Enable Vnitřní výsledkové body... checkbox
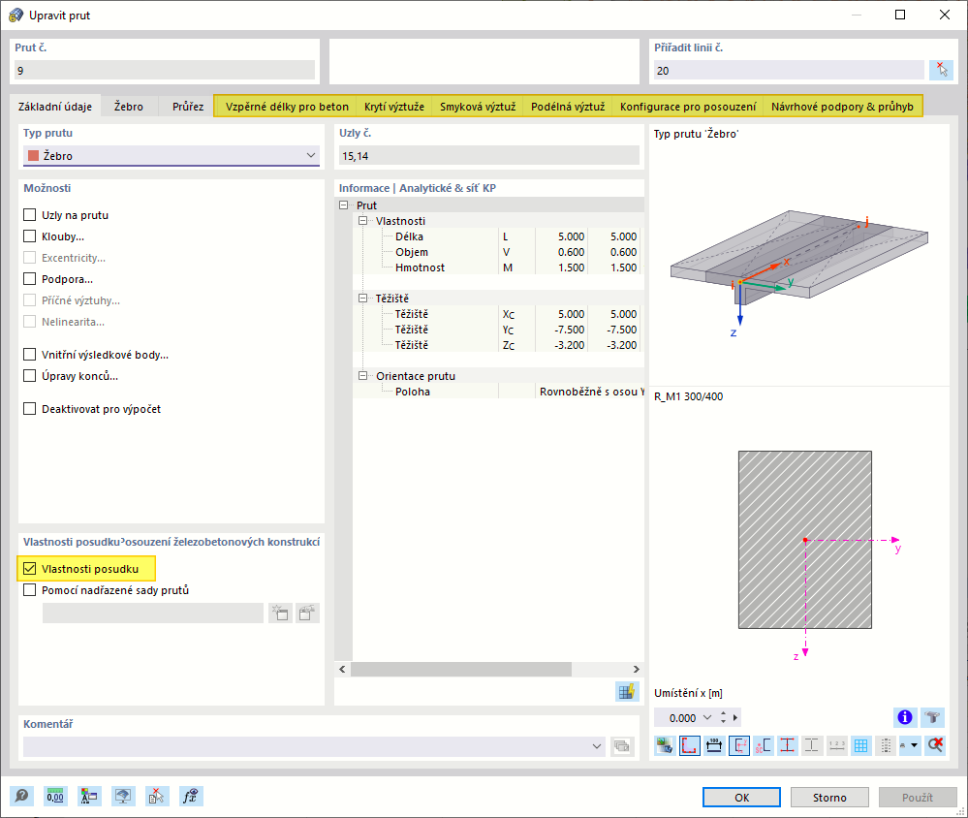Image resolution: width=968 pixels, height=818 pixels. pos(30,355)
